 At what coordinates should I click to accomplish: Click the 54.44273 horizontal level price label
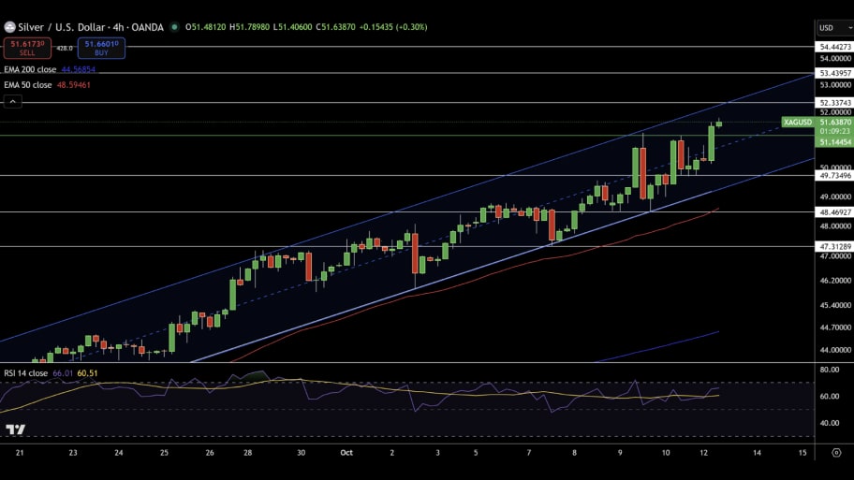(833, 46)
